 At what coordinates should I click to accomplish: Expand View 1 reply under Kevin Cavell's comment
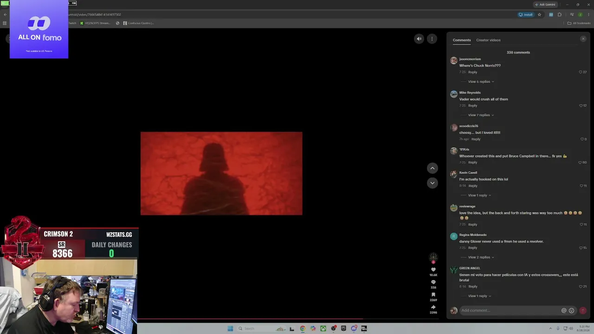pyautogui.click(x=479, y=195)
